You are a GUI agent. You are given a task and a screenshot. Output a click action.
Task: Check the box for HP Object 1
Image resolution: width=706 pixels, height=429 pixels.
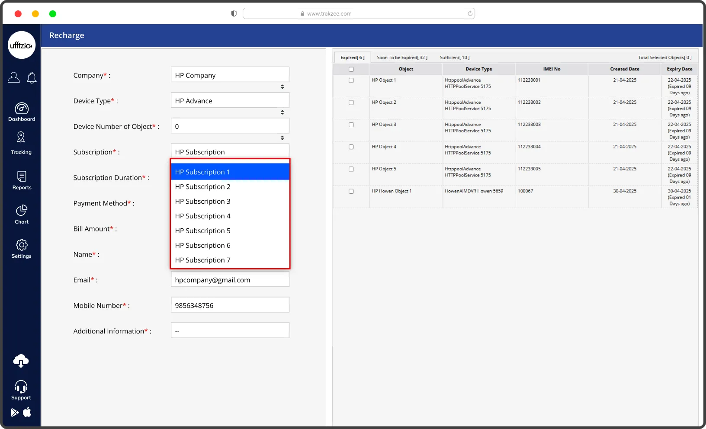[351, 80]
